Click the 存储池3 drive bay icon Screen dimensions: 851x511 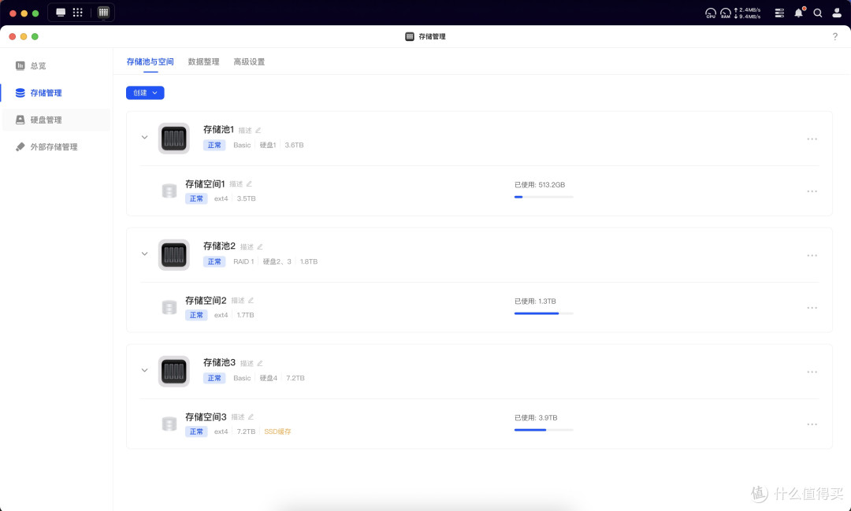pyautogui.click(x=173, y=372)
